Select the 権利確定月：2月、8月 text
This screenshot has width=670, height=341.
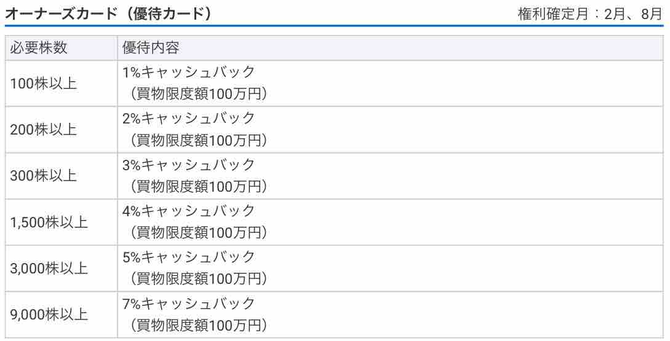tap(591, 14)
